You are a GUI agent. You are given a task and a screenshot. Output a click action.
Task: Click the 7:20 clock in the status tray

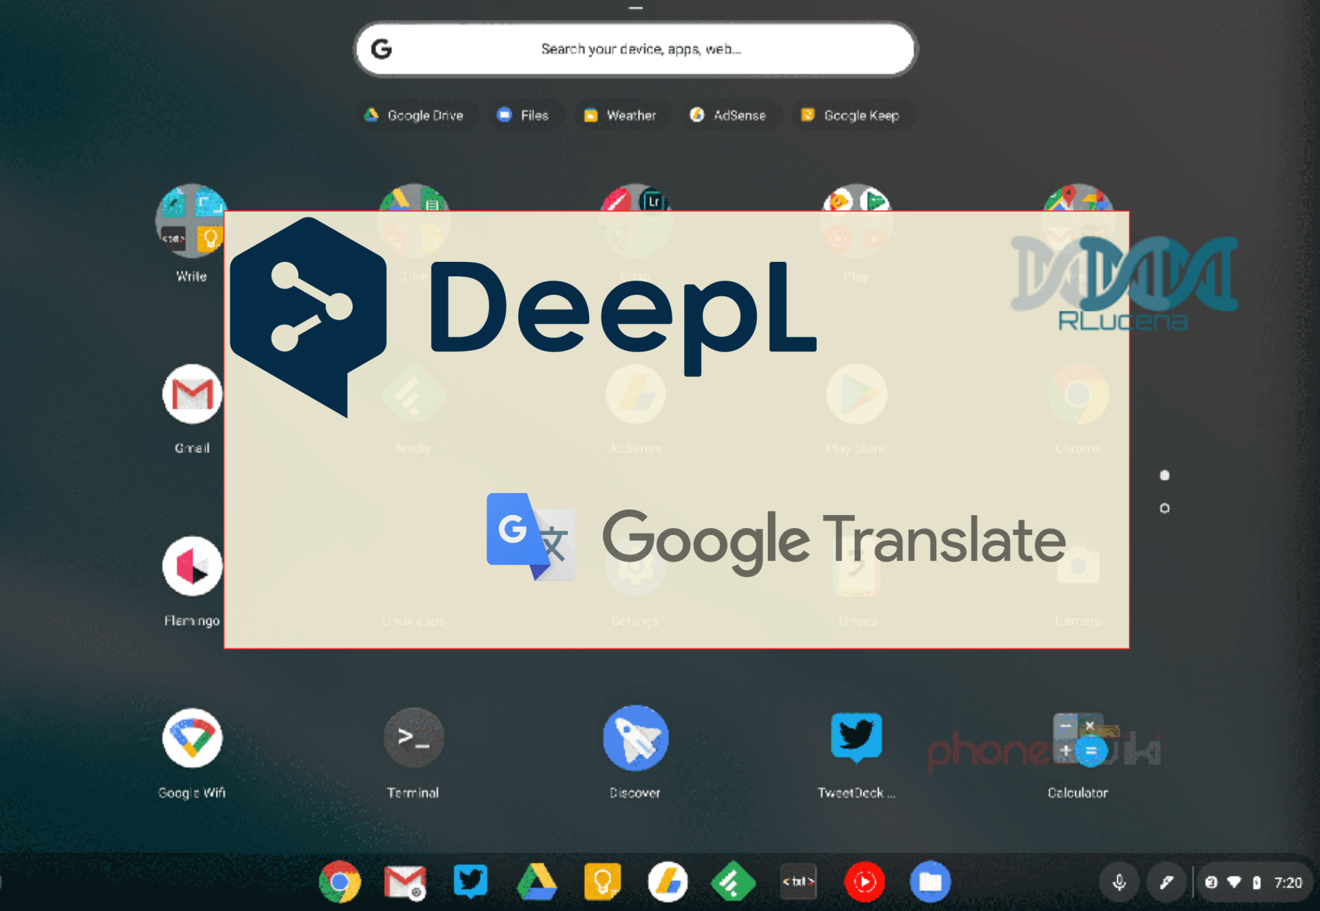tap(1288, 882)
